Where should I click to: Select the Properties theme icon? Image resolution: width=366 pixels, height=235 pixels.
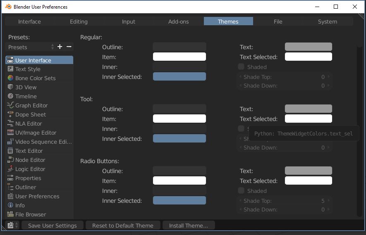[10, 178]
